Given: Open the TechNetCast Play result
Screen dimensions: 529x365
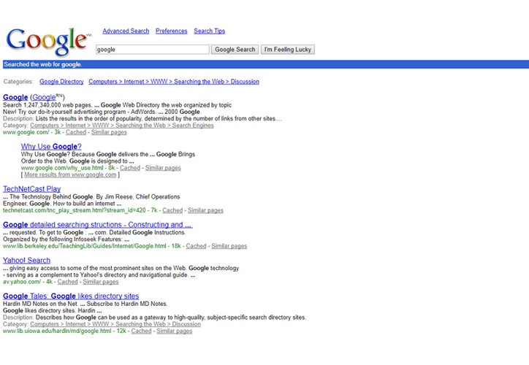Looking at the screenshot, I should pos(31,189).
